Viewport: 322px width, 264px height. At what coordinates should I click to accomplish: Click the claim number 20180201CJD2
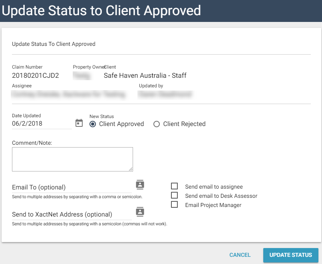point(36,75)
